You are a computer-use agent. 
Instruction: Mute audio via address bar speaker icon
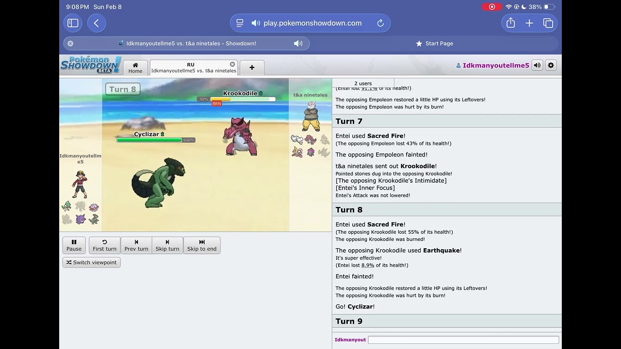(256, 23)
